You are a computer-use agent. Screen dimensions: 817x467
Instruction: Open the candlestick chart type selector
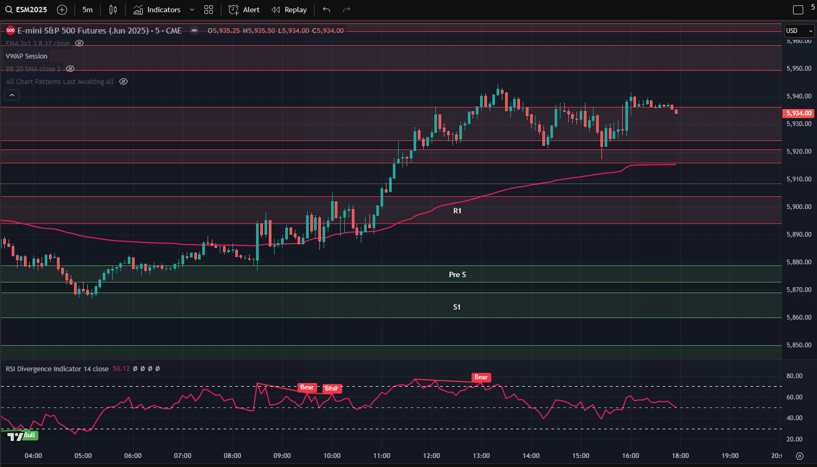(x=113, y=10)
